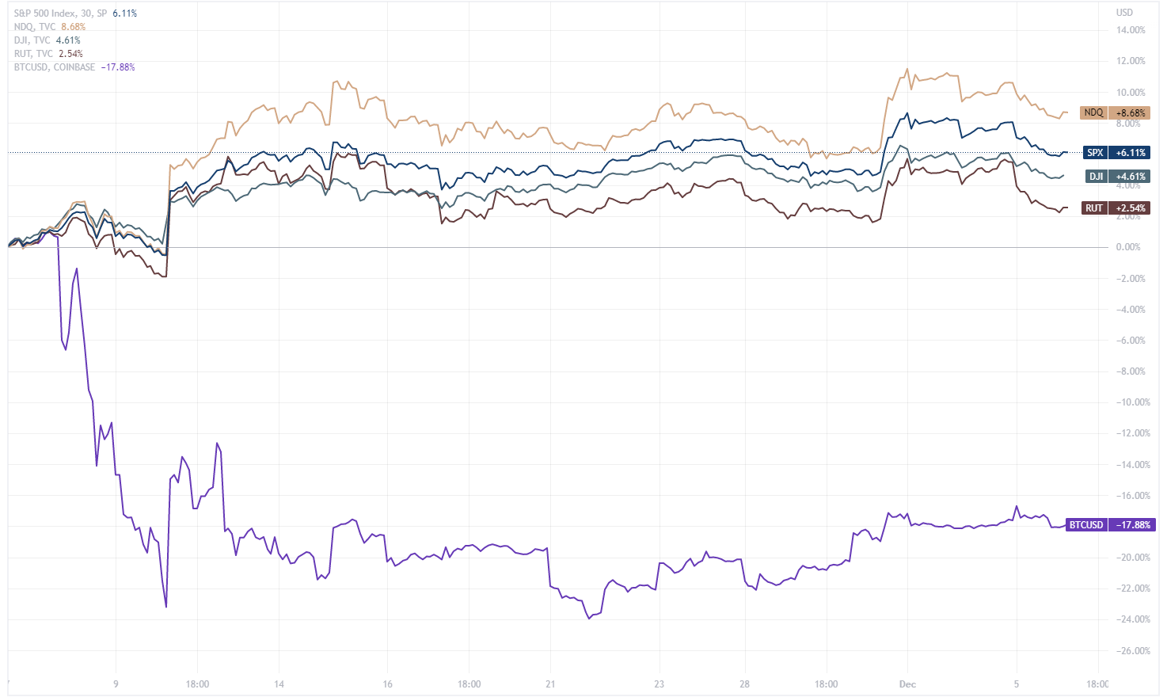Click the 28 date on time axis
Image resolution: width=1167 pixels, height=697 pixels.
(744, 684)
